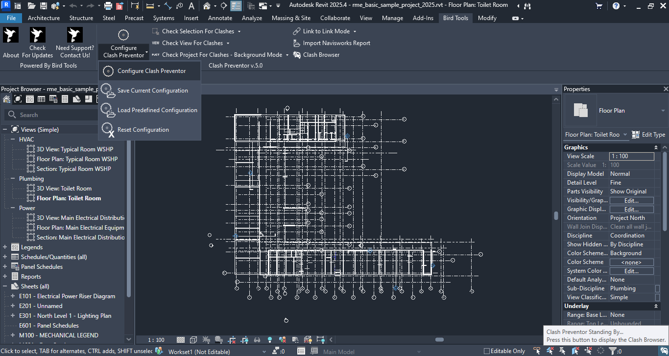The width and height of the screenshot is (669, 356).
Task: Toggle the Editable Only checkbox
Action: [x=487, y=351]
